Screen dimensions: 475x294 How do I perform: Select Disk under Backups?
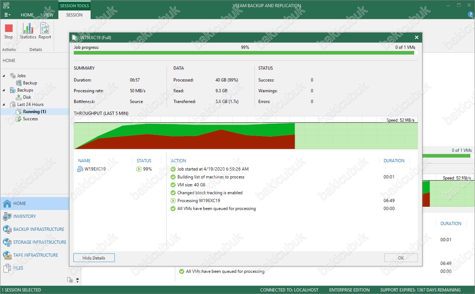(27, 97)
